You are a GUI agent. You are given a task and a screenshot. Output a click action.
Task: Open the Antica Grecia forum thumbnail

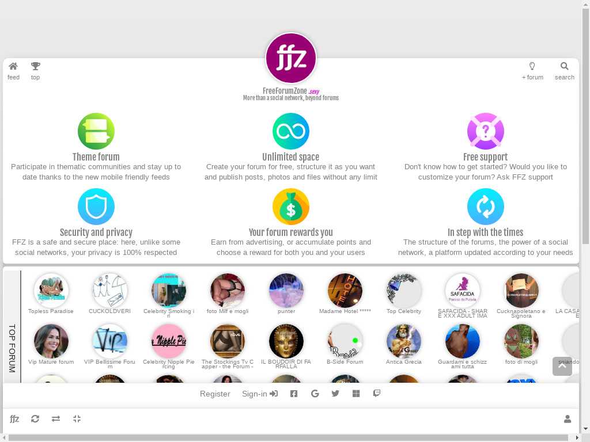pyautogui.click(x=404, y=341)
